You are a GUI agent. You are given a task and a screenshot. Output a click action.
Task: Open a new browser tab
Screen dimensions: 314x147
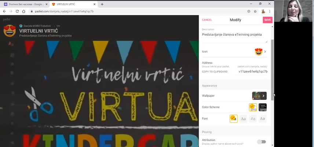(x=102, y=4)
